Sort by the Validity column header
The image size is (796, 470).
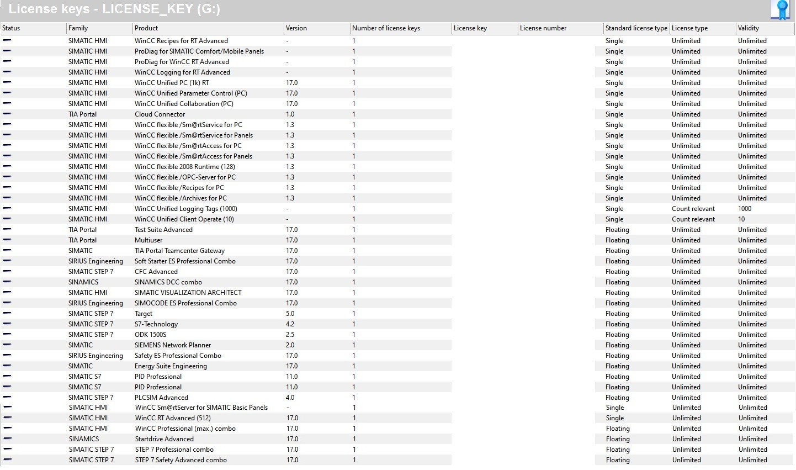tap(765, 28)
